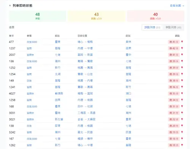Click the map pin icon for train 1258
Image resolution: width=190 pixels, height=149 pixels.
[182, 100]
